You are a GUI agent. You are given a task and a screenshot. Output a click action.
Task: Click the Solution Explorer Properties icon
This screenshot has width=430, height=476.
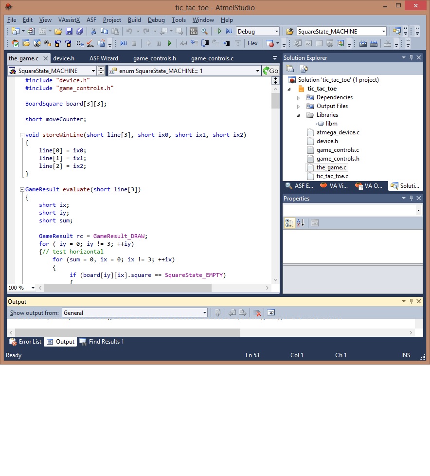[x=290, y=69]
